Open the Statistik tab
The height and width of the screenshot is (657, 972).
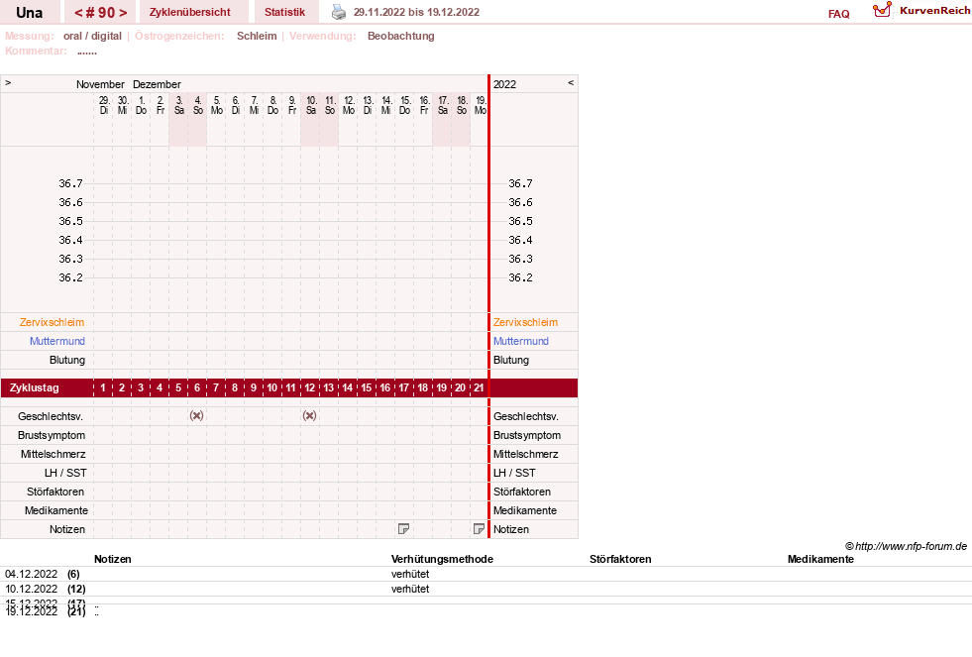pyautogui.click(x=284, y=12)
